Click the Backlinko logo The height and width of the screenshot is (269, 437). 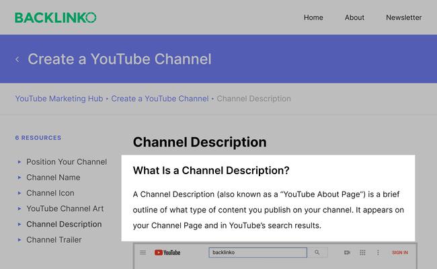tap(55, 17)
